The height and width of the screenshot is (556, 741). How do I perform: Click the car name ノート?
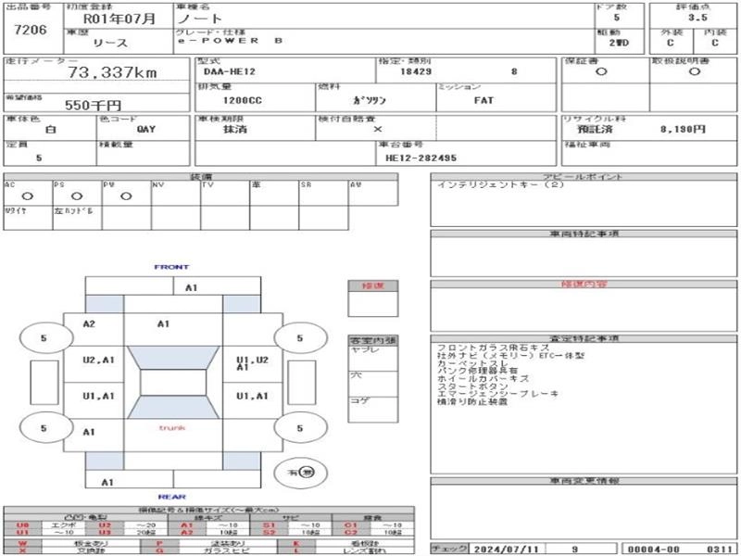(x=199, y=19)
